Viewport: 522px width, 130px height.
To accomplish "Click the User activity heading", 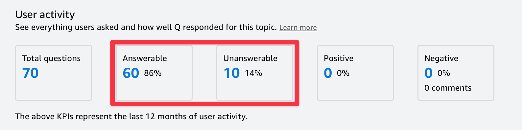I will tap(45, 14).
